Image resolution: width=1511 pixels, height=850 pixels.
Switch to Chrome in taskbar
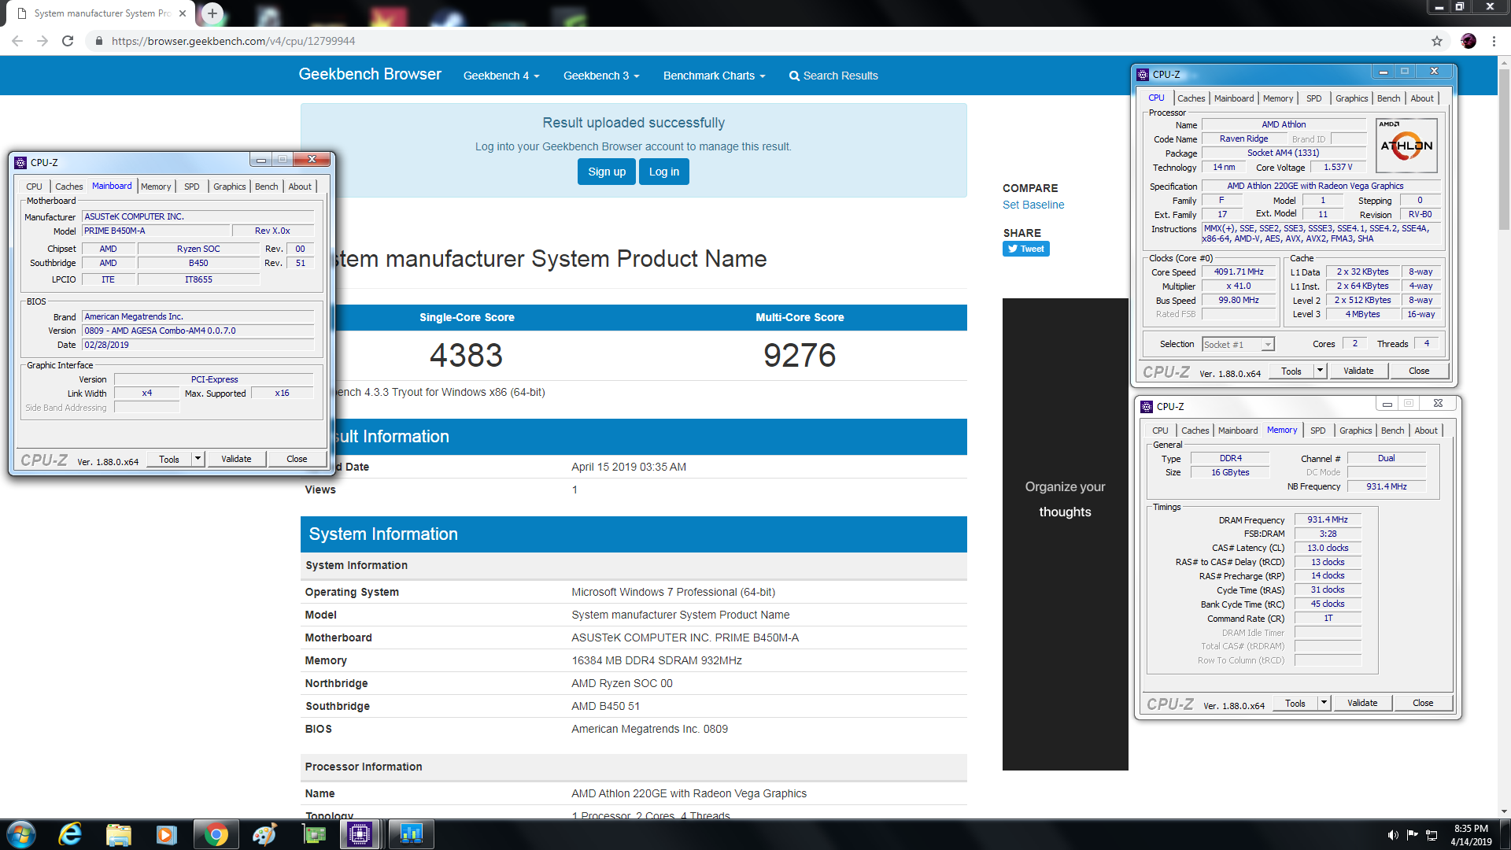point(215,834)
